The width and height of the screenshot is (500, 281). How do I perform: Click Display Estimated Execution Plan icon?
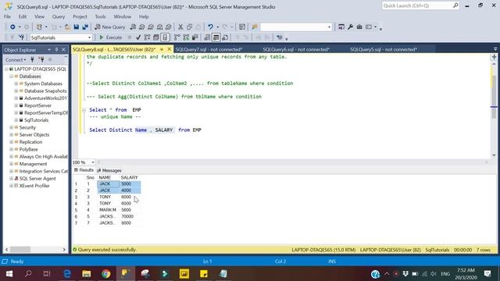pyautogui.click(x=147, y=37)
